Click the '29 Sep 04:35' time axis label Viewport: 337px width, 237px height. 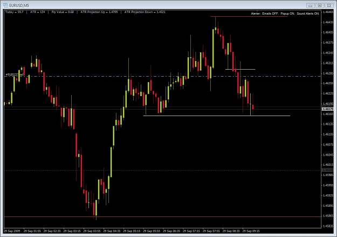point(112,231)
